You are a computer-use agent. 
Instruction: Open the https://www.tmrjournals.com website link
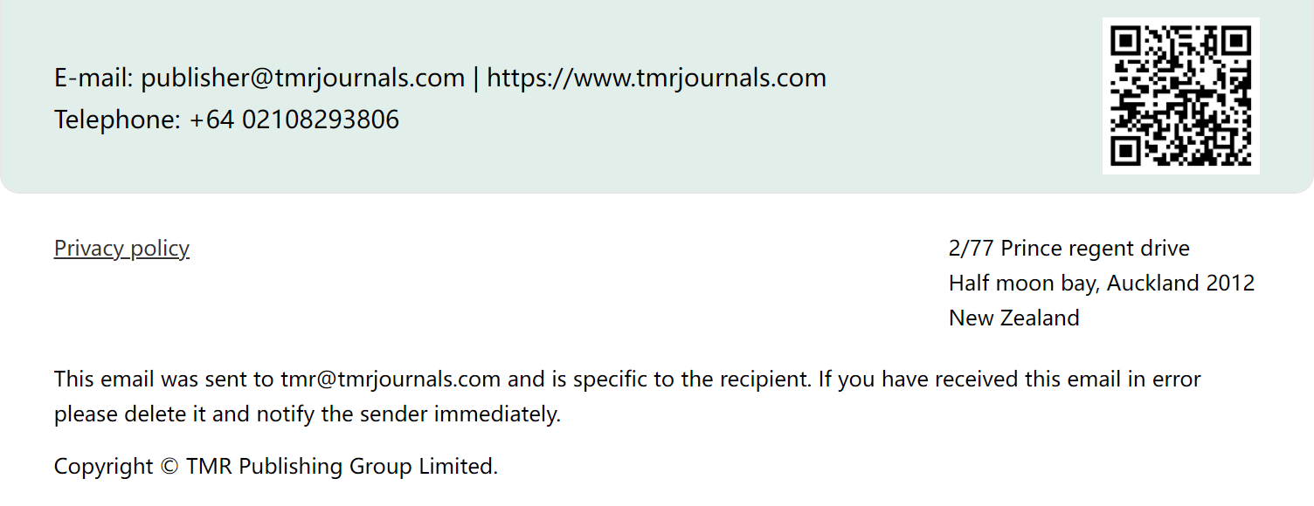tap(656, 79)
